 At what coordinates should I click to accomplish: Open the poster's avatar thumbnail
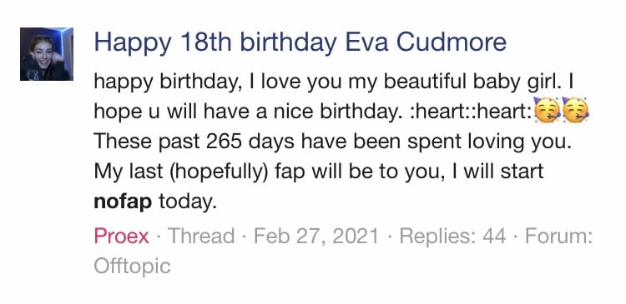pyautogui.click(x=47, y=54)
